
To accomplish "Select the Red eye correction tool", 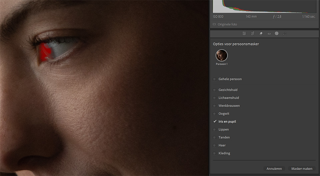I will (x=269, y=33).
